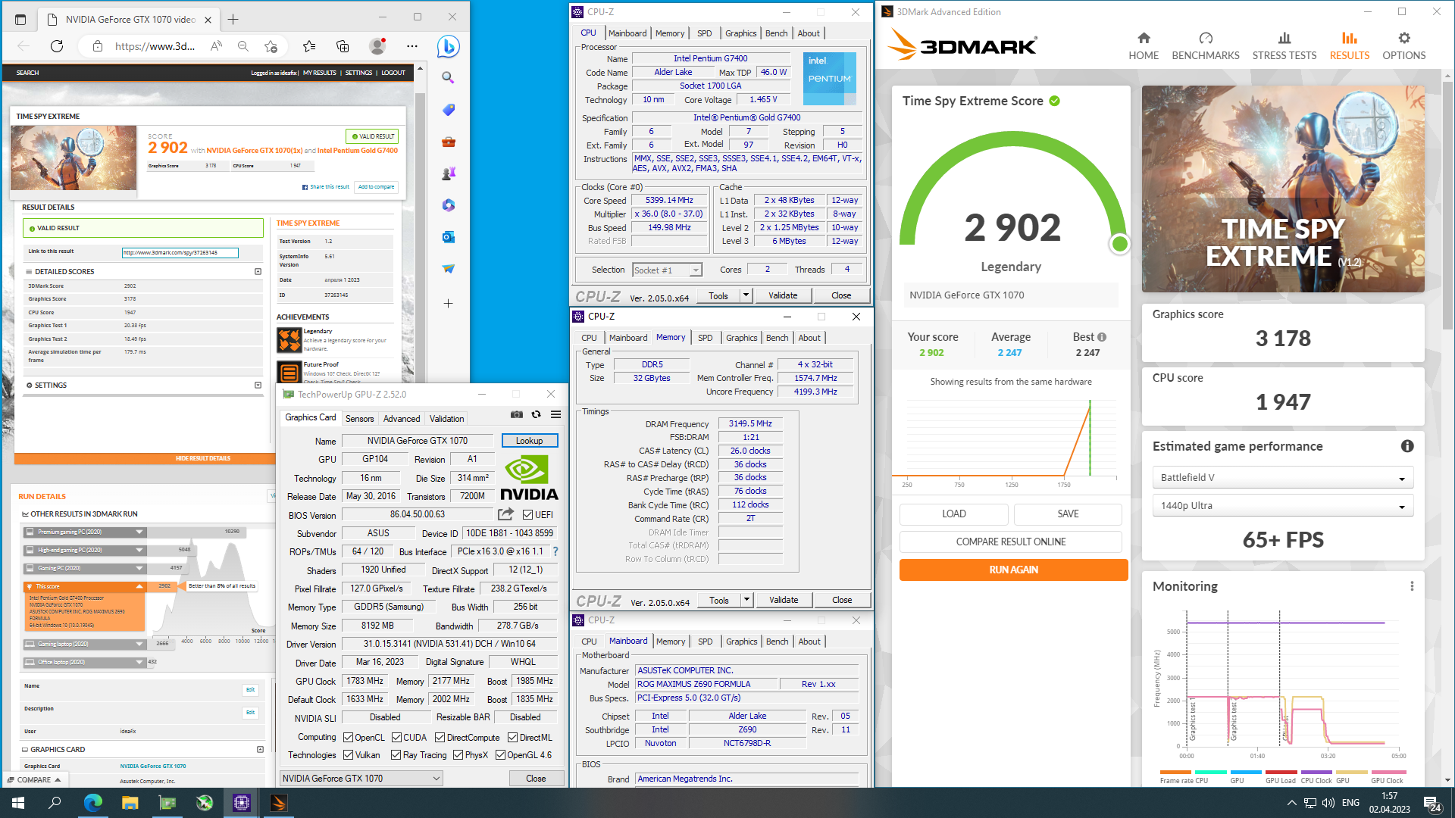
Task: Toggle the CUDA checkbox
Action: coord(396,738)
